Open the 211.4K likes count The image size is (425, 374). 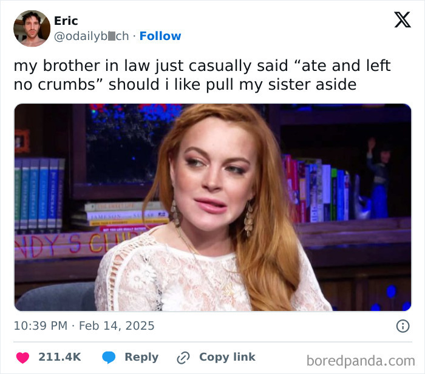(59, 357)
